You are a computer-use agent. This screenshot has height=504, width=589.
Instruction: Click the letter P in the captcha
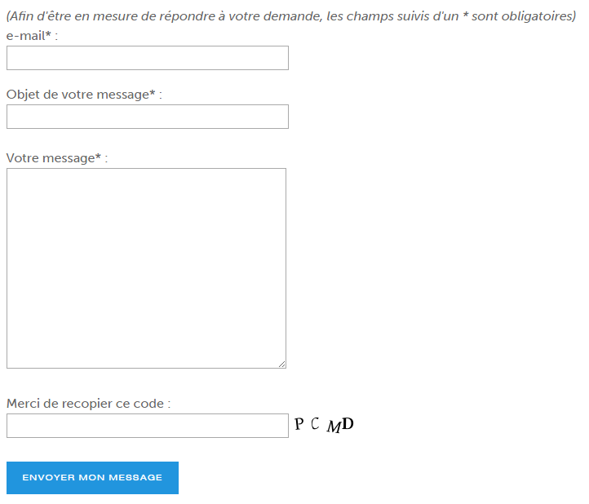click(299, 424)
